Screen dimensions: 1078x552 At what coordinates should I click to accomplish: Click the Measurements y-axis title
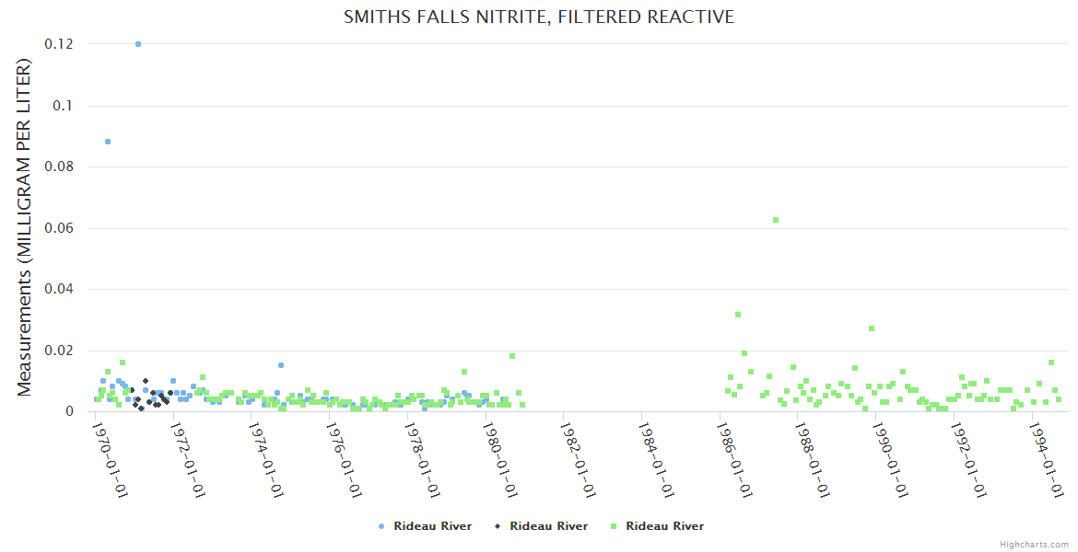(25, 227)
